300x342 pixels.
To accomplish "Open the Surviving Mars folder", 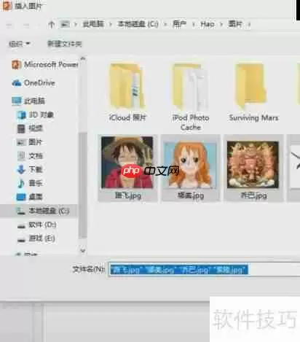I will tap(253, 92).
